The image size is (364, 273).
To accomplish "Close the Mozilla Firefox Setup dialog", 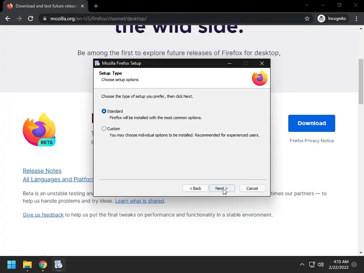I will tap(262, 63).
